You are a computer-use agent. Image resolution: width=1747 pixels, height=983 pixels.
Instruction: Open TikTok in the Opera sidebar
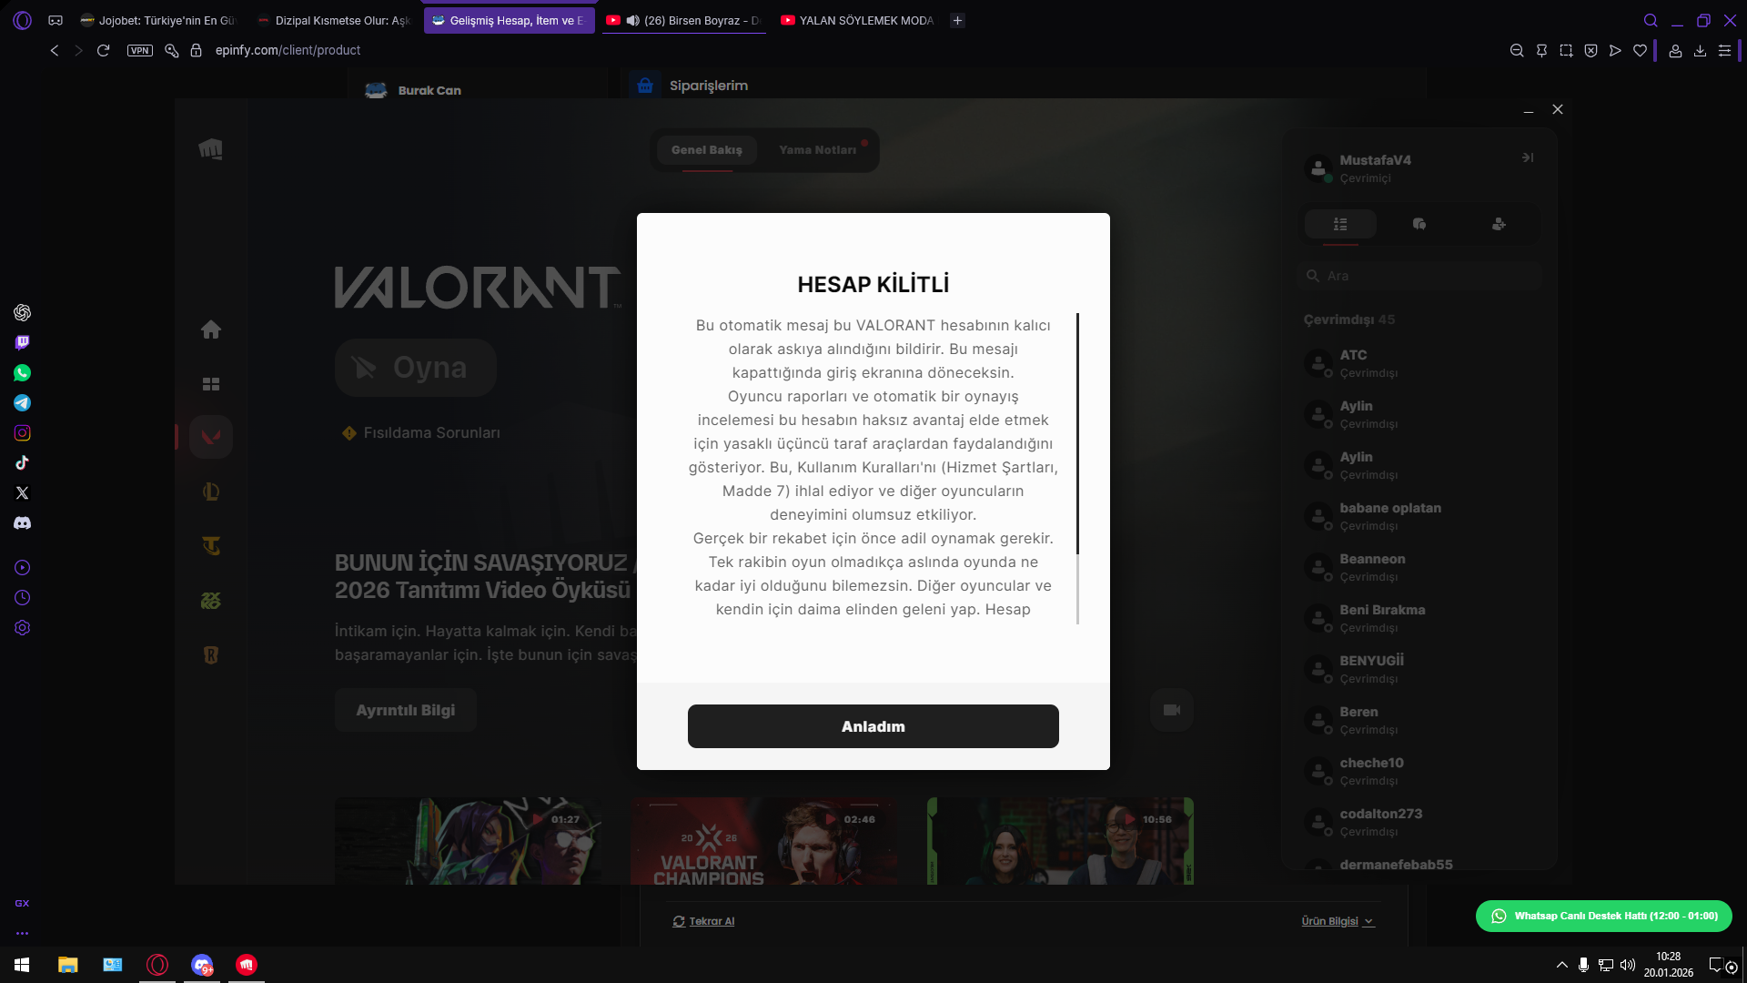click(x=23, y=463)
